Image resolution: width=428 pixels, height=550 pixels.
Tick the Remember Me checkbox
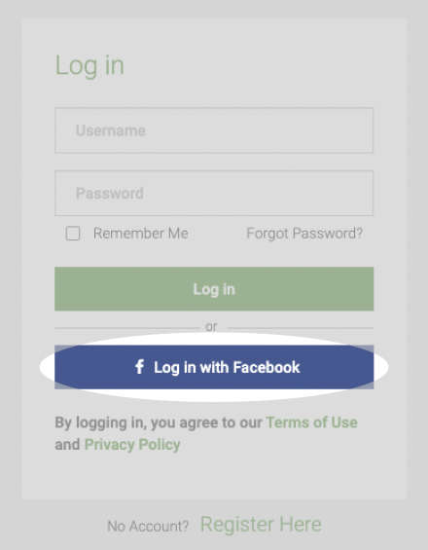click(73, 234)
